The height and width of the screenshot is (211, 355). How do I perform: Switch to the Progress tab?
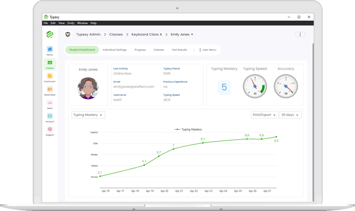click(x=140, y=50)
